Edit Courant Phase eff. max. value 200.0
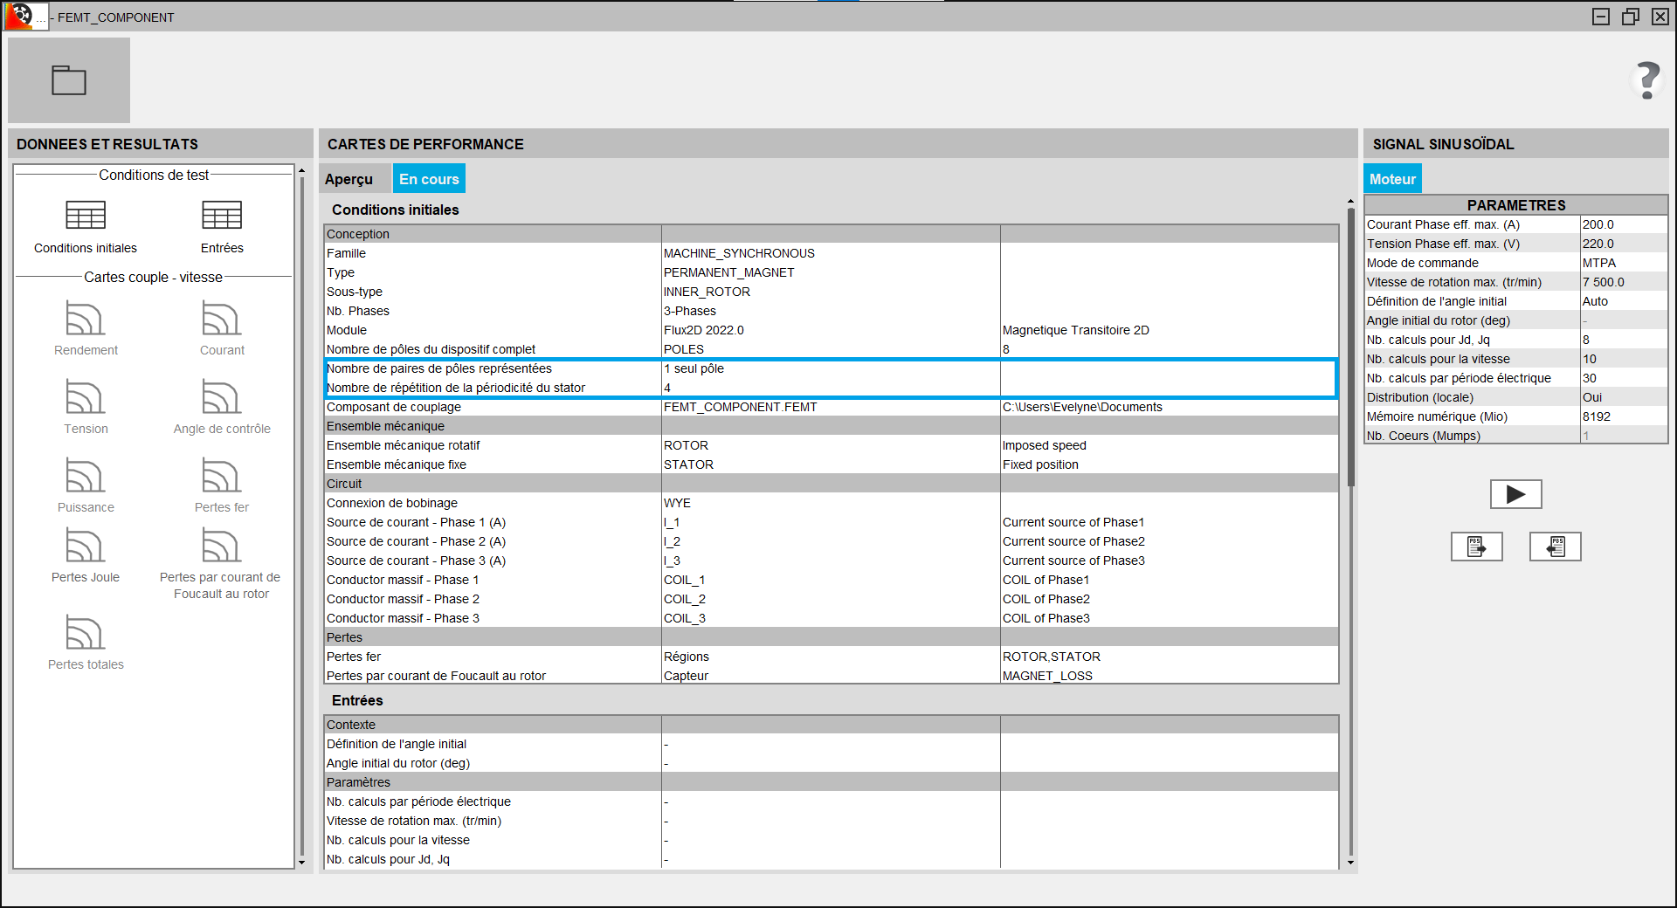Screen dimensions: 1677x908 1624,224
